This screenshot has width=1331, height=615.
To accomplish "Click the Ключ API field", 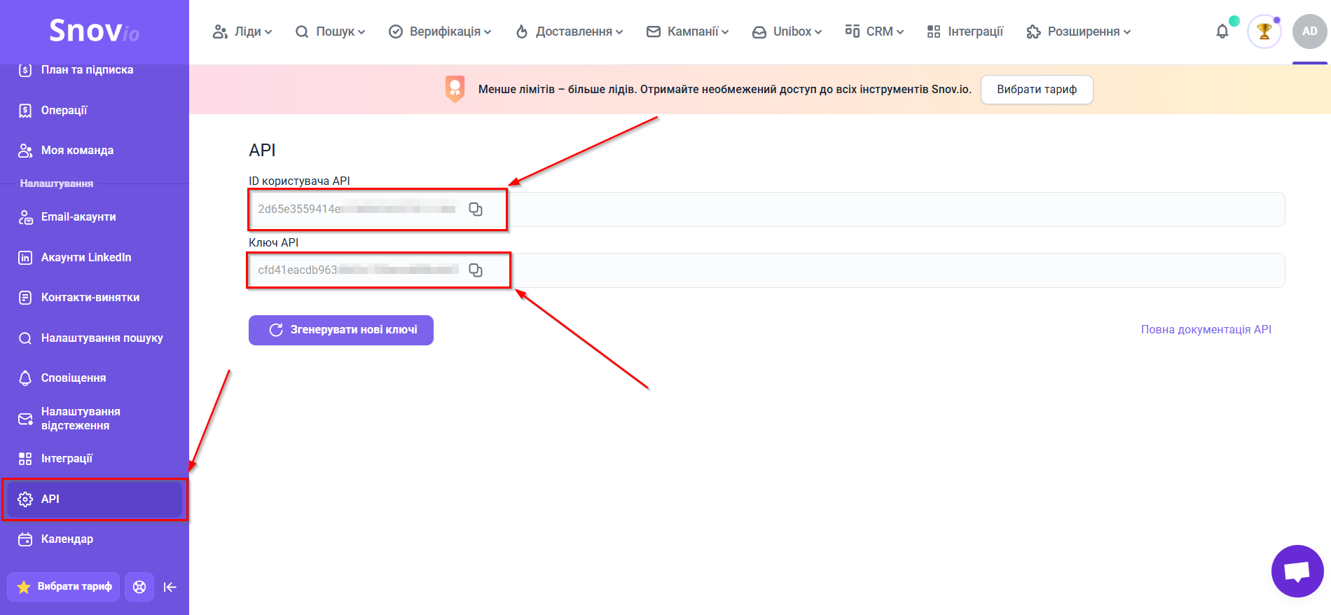I will pyautogui.click(x=766, y=270).
